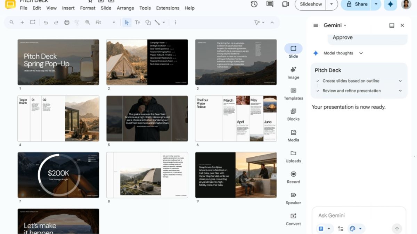Open the toolbar's three-dot overflow menu
The height and width of the screenshot is (234, 417).
(175, 23)
